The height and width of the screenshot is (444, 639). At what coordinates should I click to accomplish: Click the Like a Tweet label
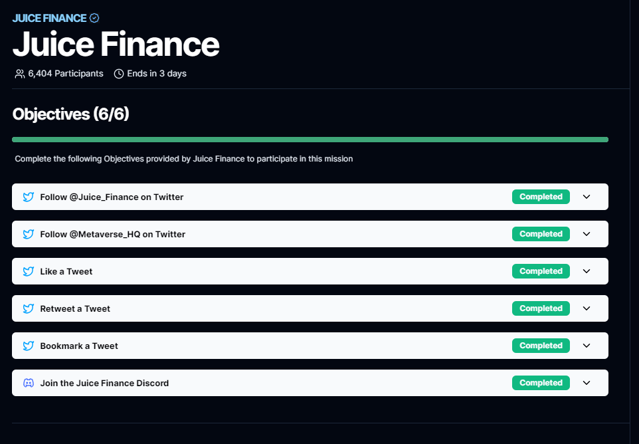pos(66,272)
